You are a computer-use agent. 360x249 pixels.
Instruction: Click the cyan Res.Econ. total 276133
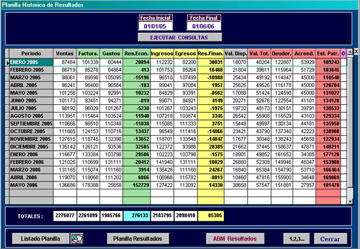[137, 216]
